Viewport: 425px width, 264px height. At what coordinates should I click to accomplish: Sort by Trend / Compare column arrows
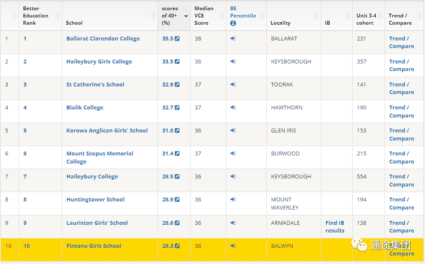tap(419, 16)
